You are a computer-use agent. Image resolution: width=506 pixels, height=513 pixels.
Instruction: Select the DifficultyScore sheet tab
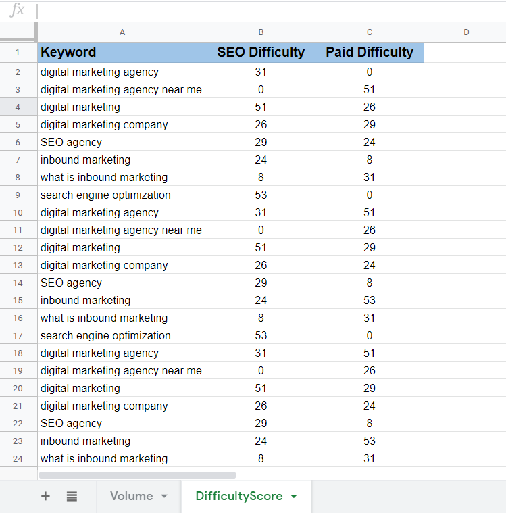click(238, 496)
